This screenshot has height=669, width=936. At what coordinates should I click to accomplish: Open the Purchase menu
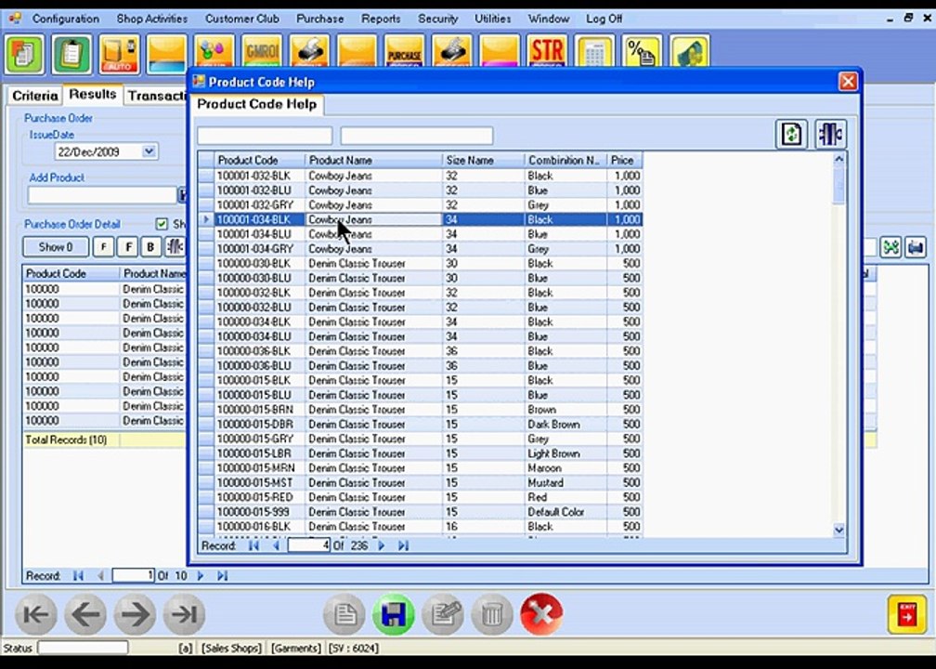tap(320, 19)
